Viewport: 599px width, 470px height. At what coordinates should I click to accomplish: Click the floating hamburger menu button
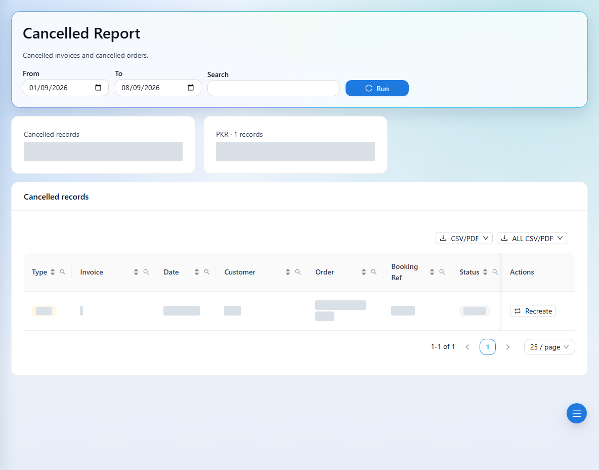[x=576, y=413]
